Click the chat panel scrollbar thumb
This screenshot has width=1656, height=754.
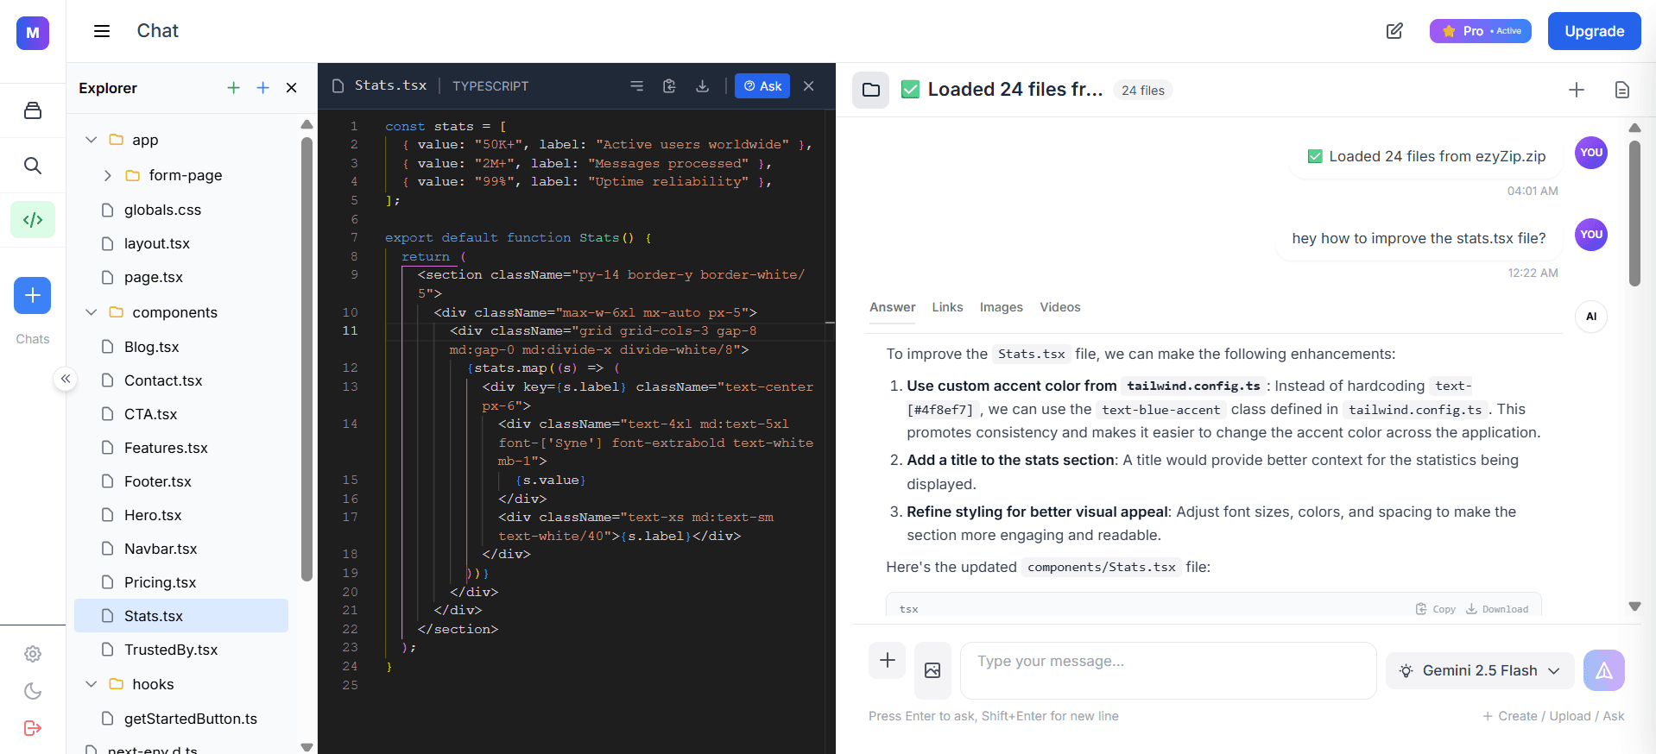coord(1634,213)
